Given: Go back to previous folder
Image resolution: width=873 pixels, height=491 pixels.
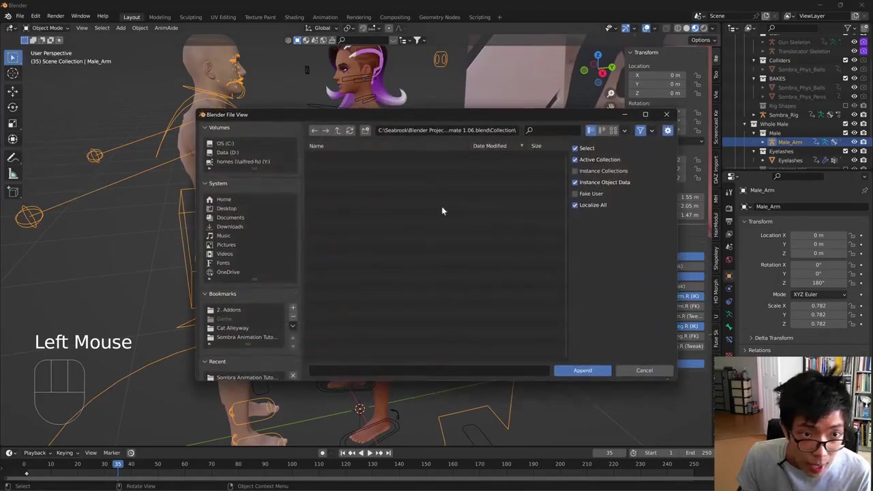Looking at the screenshot, I should pyautogui.click(x=314, y=130).
